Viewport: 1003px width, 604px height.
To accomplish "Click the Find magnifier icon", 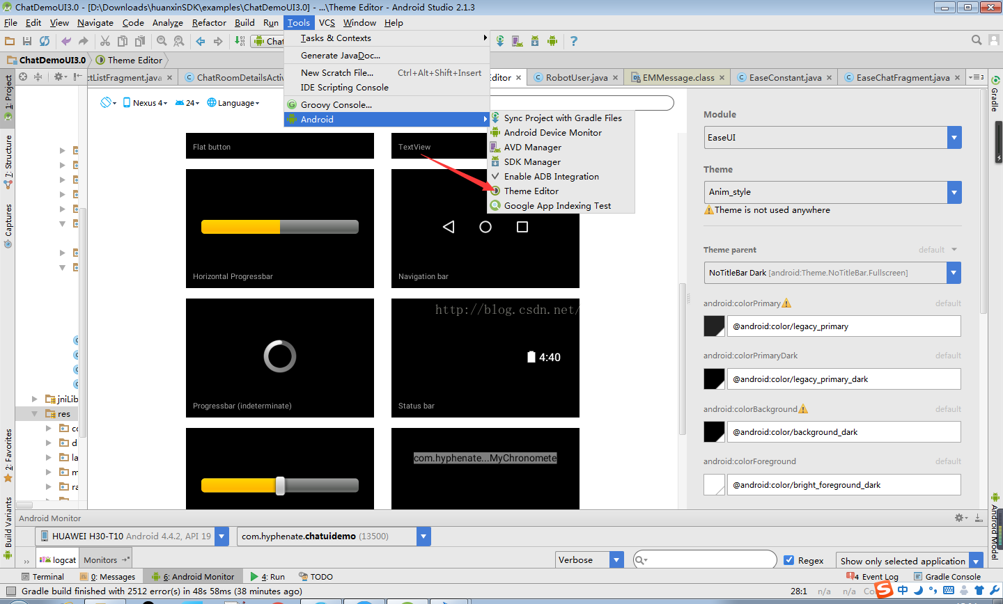I will click(x=162, y=41).
